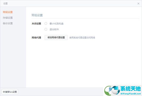This screenshot has height=96, width=142.
Task: Select the 退出软件 radio option
Action: click(46, 29)
